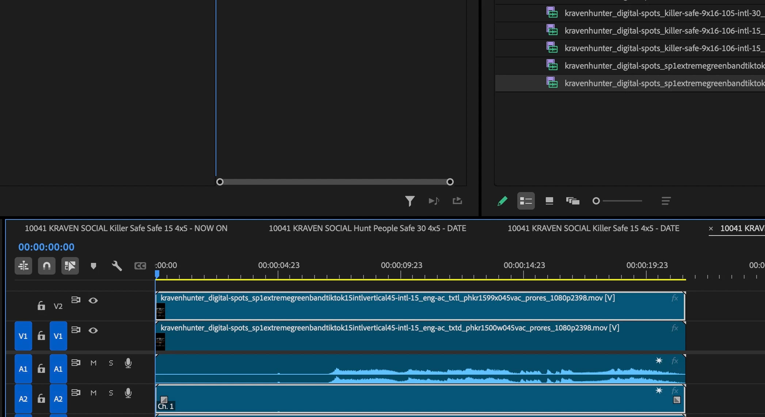Switch project panel to icon view
This screenshot has height=417, width=765.
(549, 201)
